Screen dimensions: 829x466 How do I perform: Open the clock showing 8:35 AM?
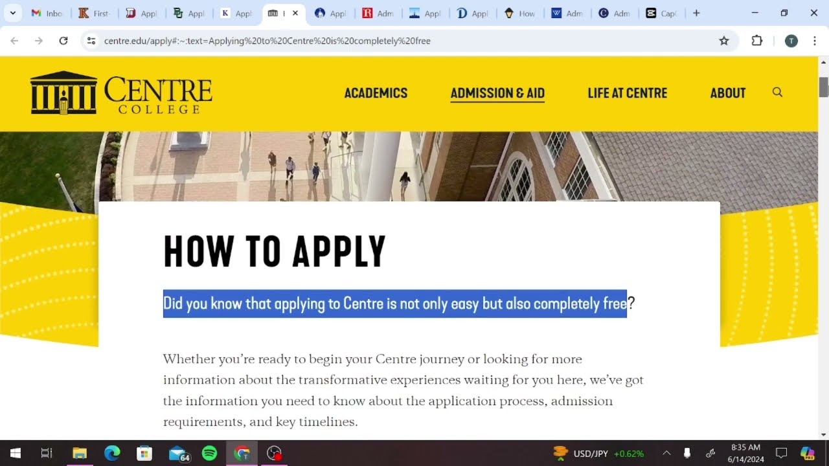point(746,453)
